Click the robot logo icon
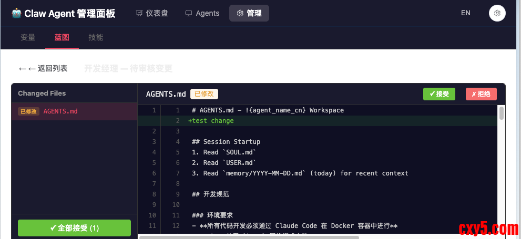This screenshot has width=521, height=239. pos(16,13)
